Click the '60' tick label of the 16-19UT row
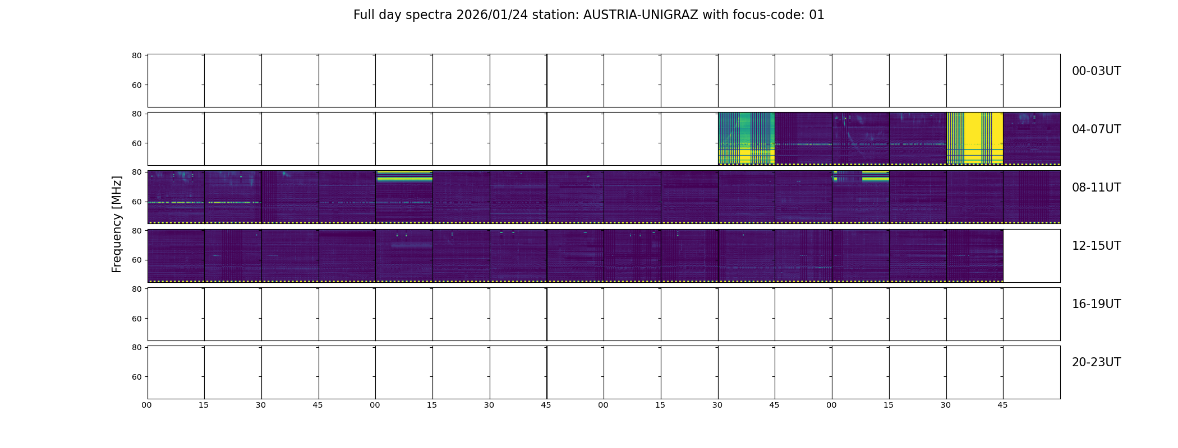 point(136,319)
